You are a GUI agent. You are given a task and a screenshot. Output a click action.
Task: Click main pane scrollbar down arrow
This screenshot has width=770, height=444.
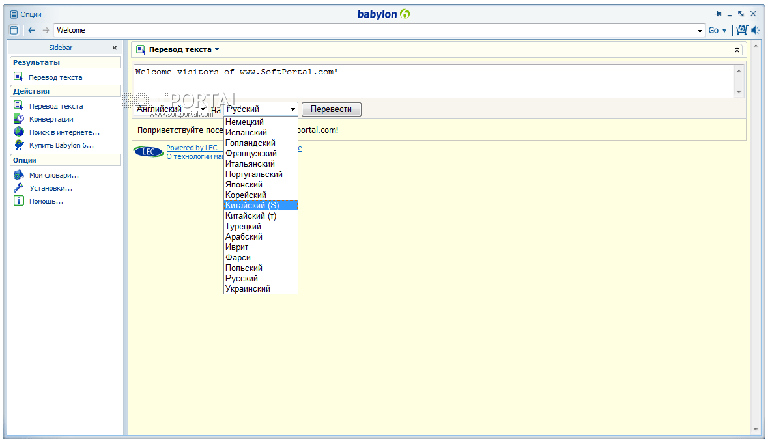[756, 430]
